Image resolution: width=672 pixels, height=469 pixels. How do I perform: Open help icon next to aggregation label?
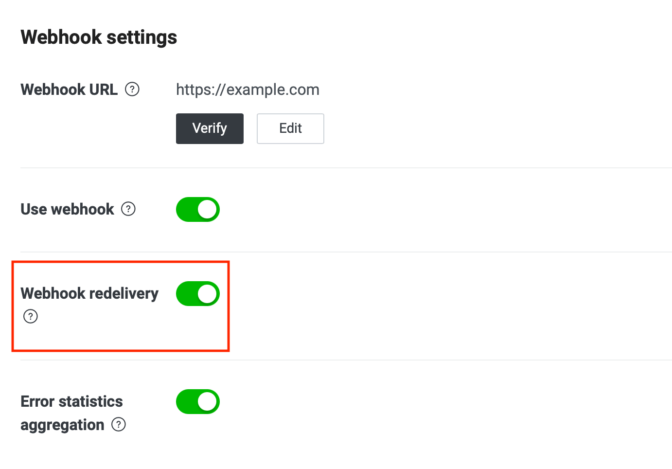(119, 425)
